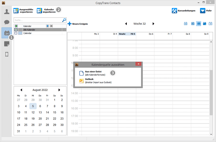Screen dimensions: 216x142
Task: Click Kalender importieren button
Action: tap(46, 11)
